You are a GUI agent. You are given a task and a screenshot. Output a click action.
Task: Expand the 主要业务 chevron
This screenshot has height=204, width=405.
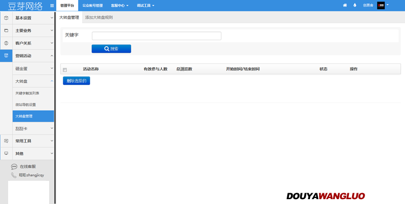point(52,30)
